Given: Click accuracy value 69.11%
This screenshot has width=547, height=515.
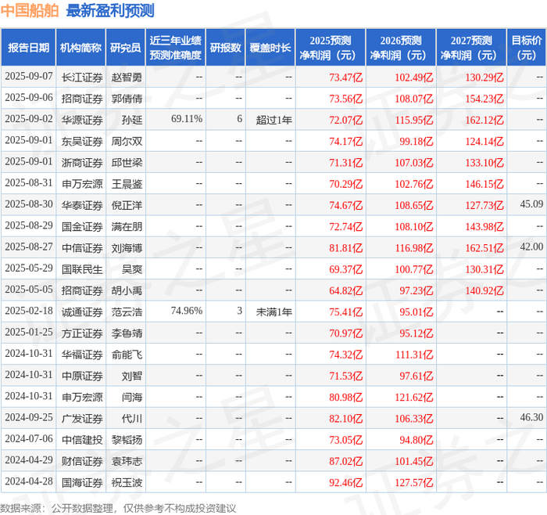Looking at the screenshot, I should (x=187, y=119).
